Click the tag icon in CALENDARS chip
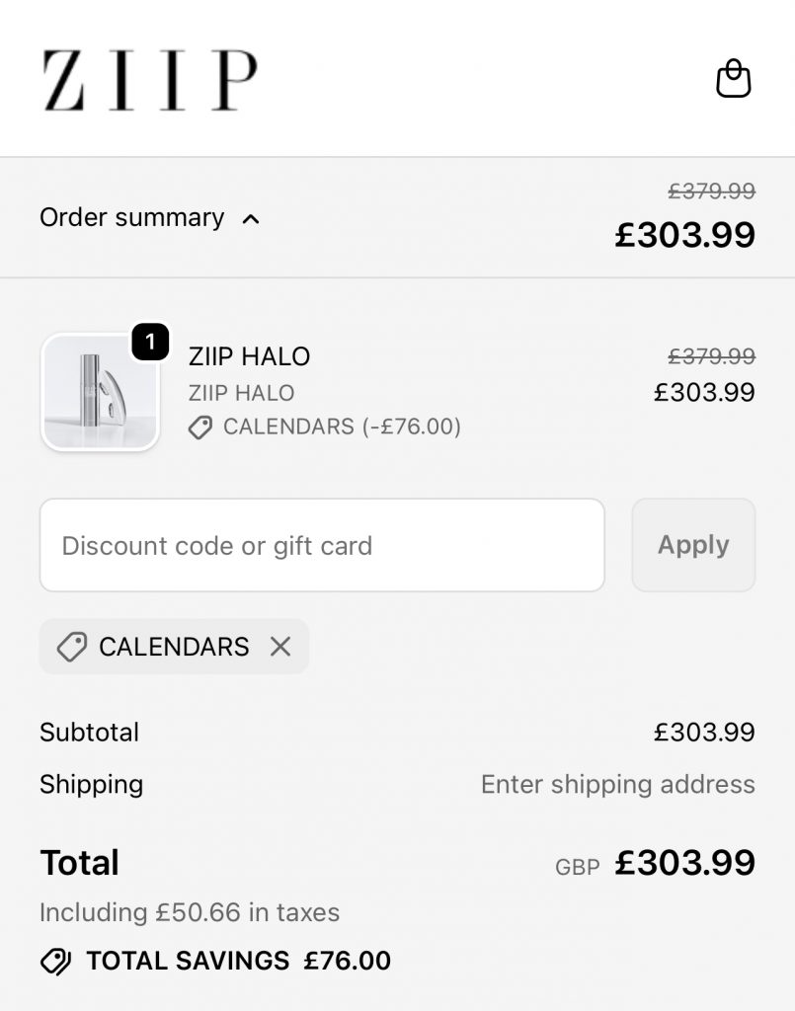795x1011 pixels. tap(71, 647)
